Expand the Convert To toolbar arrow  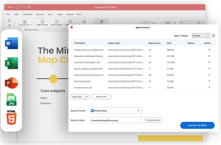coord(32,25)
